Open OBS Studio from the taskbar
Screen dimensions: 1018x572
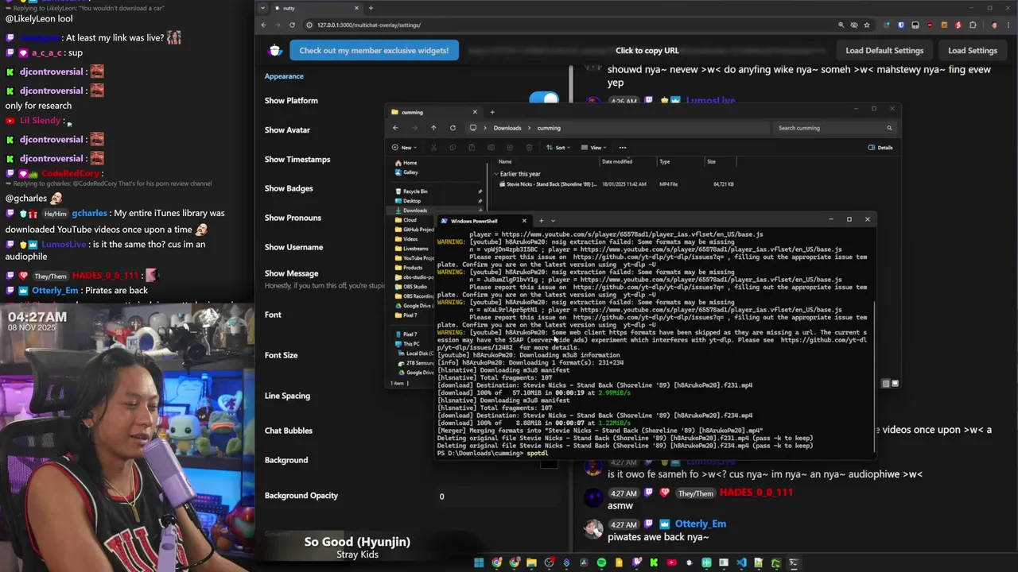click(549, 562)
